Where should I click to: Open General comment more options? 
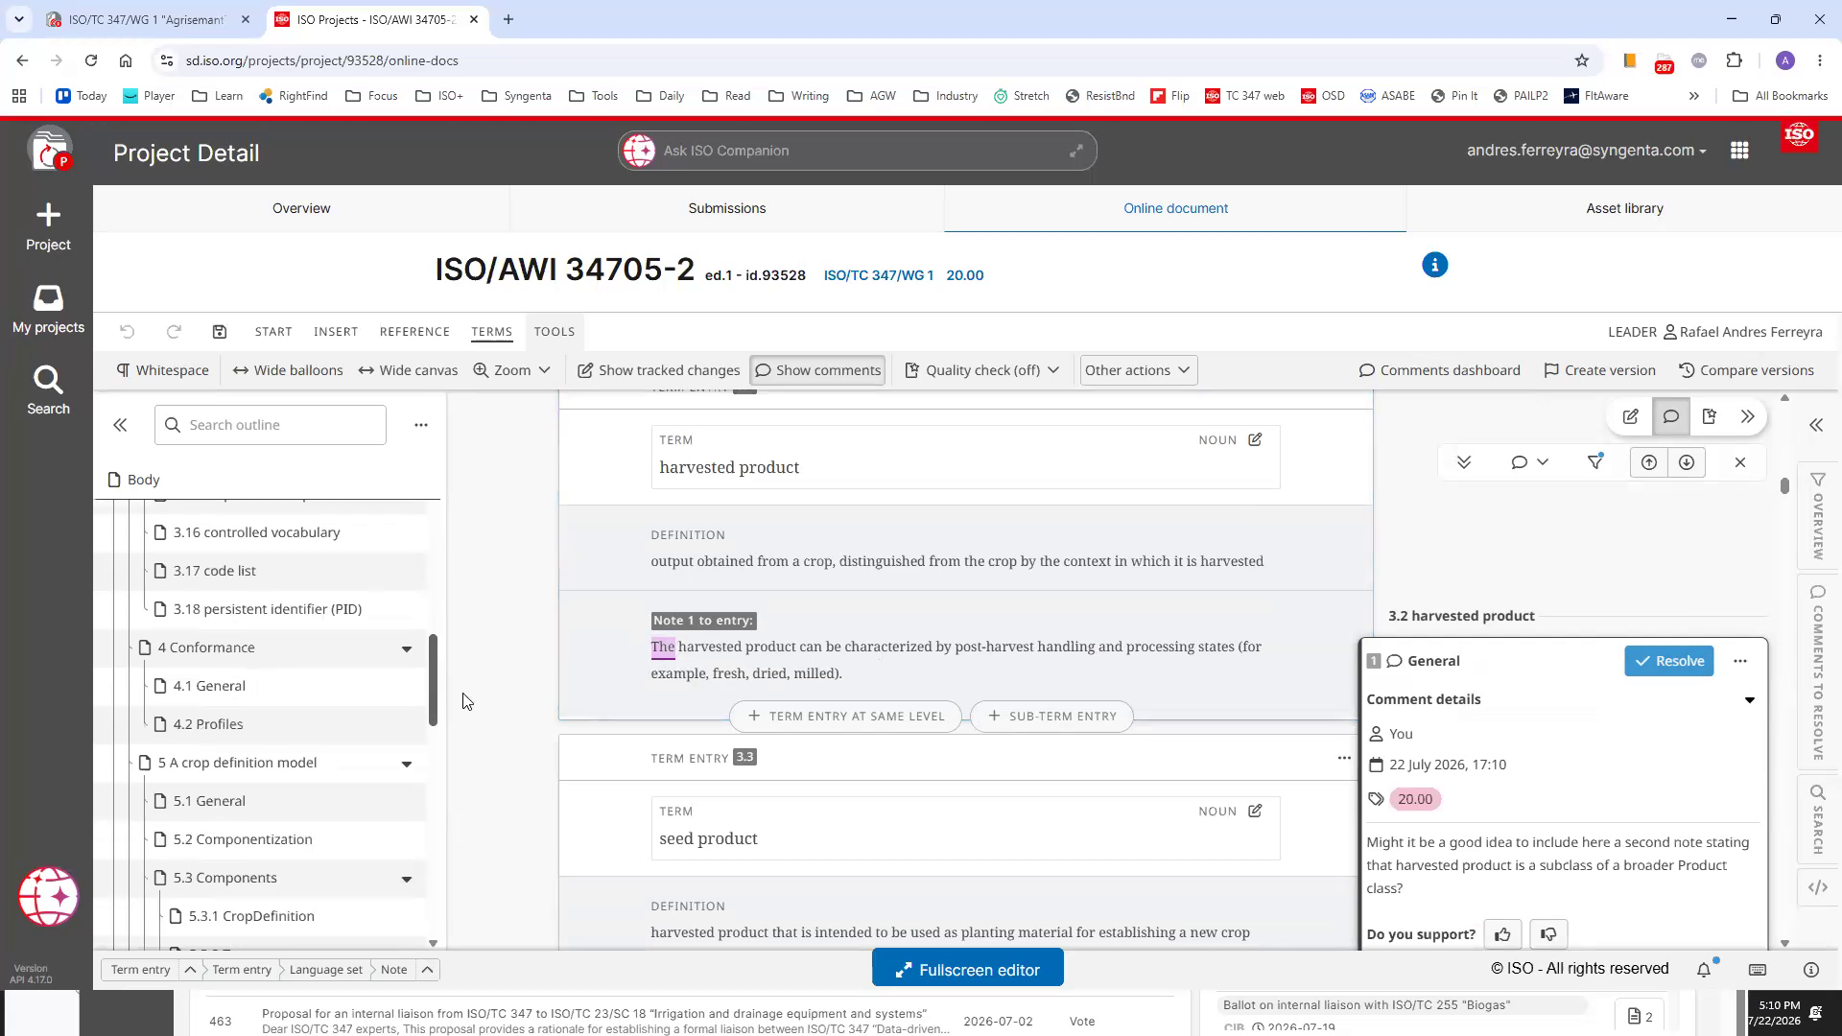click(1740, 661)
